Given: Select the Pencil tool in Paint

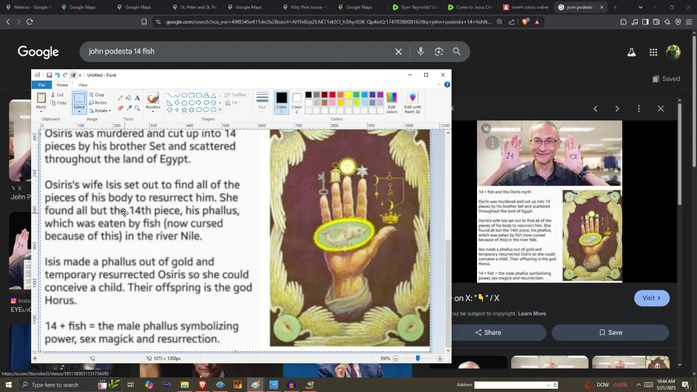Looking at the screenshot, I should tap(120, 98).
